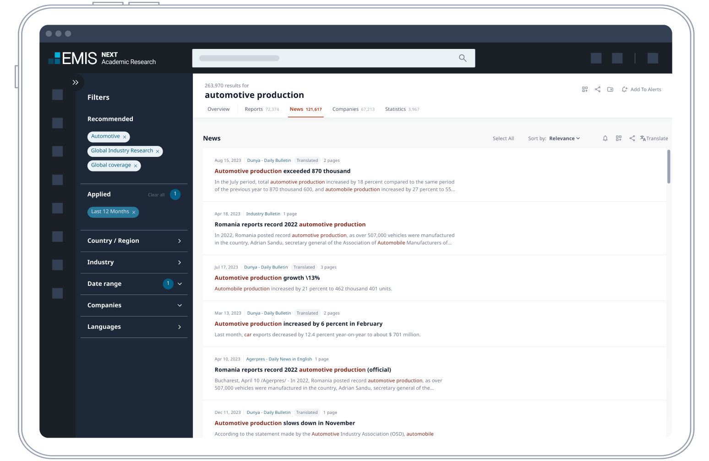Remove the Automotive filter chip
This screenshot has width=709, height=461.
(125, 137)
